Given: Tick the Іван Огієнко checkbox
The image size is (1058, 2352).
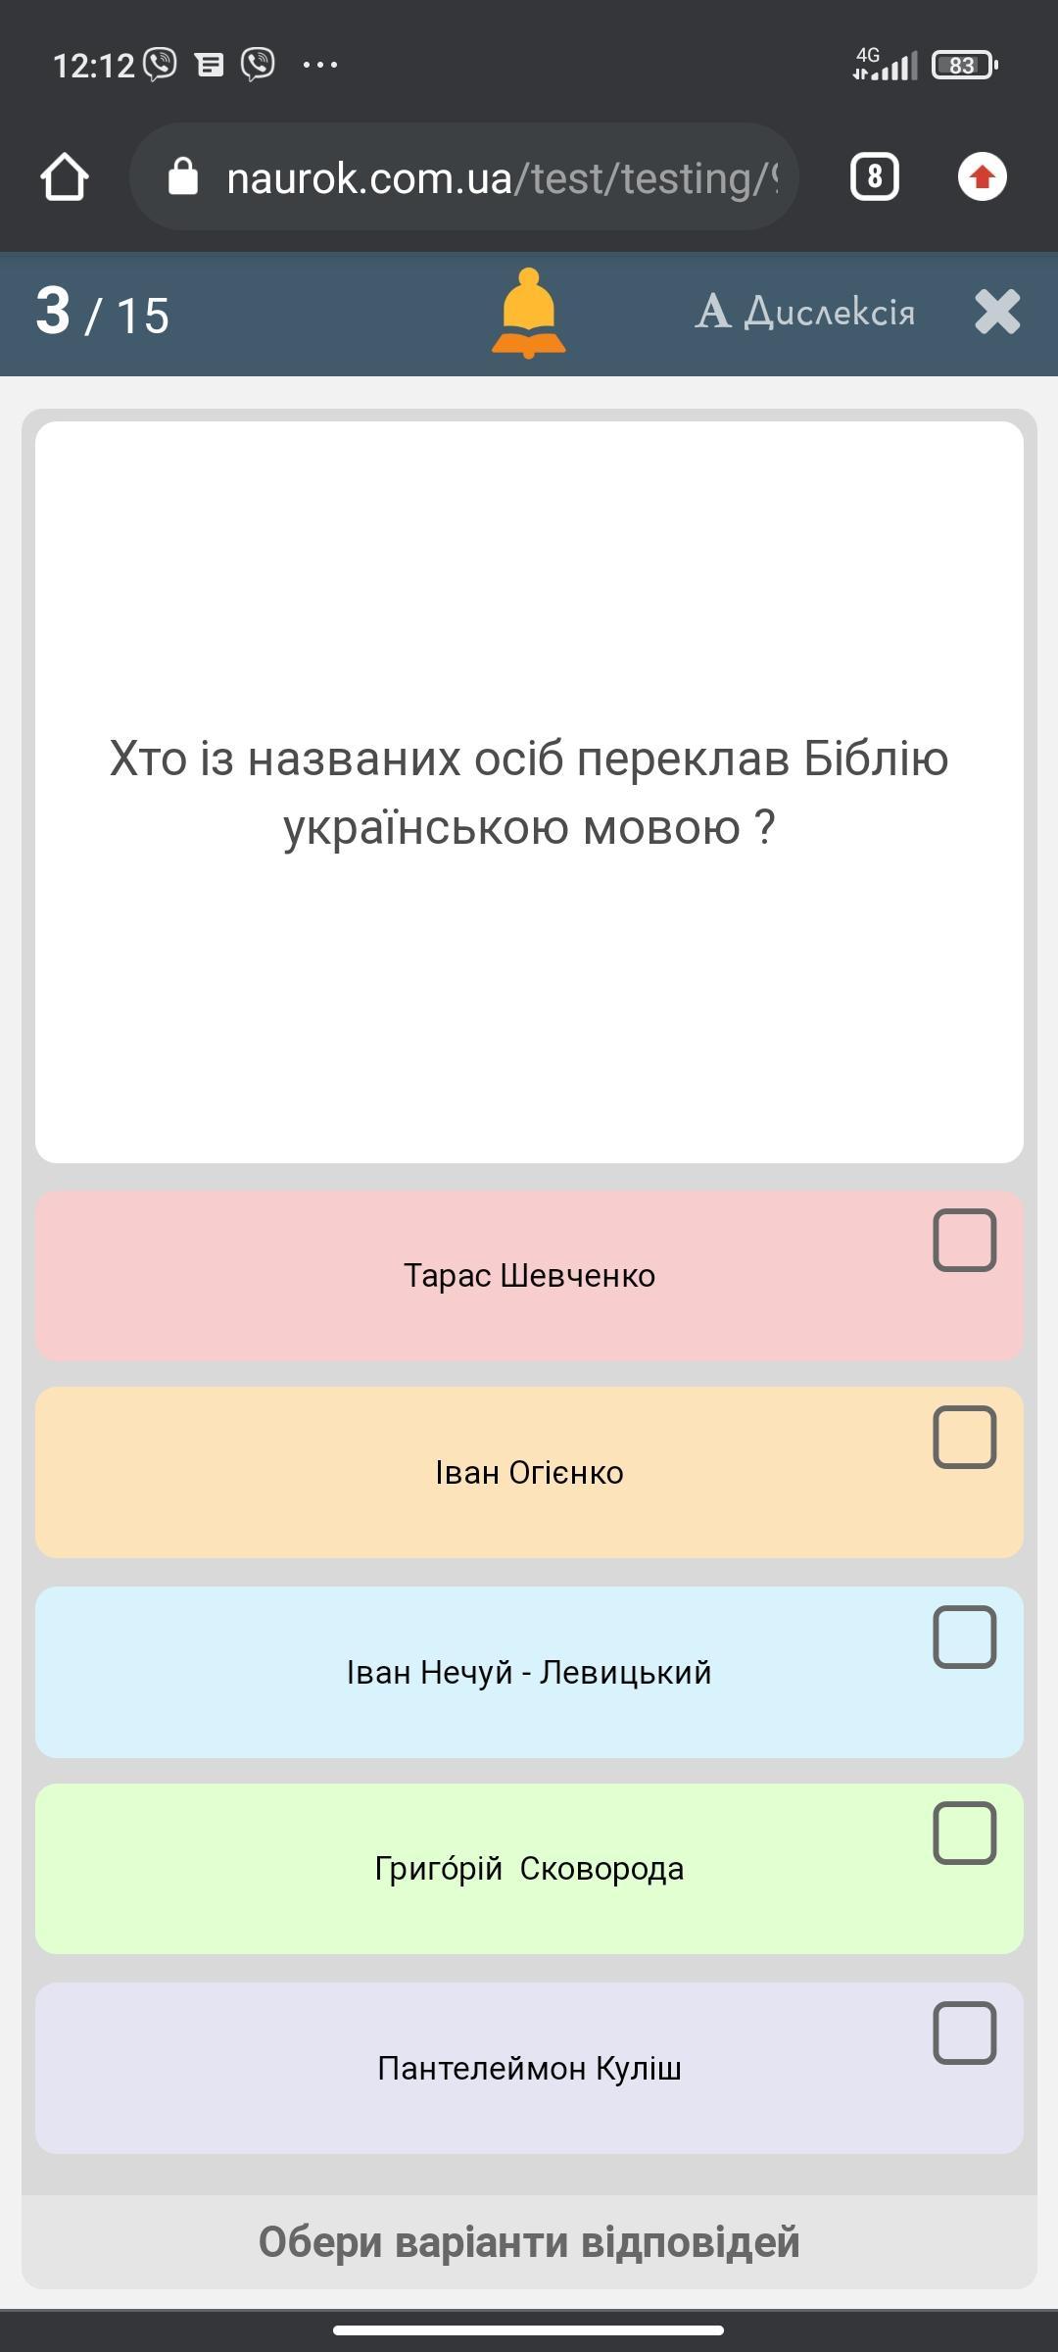Looking at the screenshot, I should (965, 1438).
